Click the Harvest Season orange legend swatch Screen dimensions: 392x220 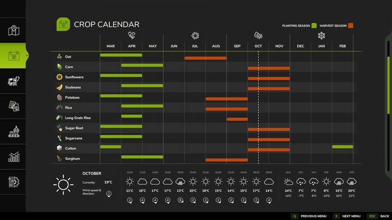(351, 26)
